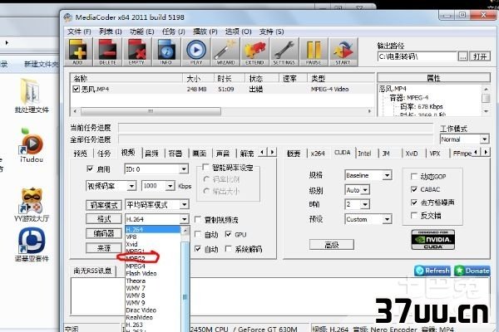Open the 文件 (F) menu

[x=79, y=32]
